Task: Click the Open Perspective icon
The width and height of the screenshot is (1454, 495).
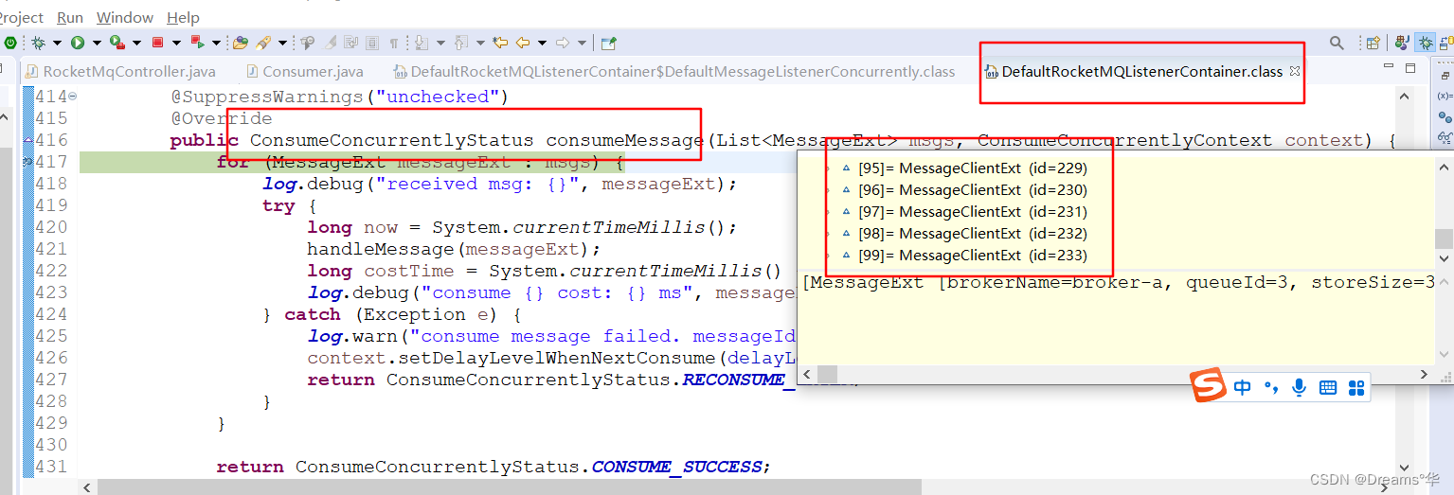Action: (x=1373, y=43)
